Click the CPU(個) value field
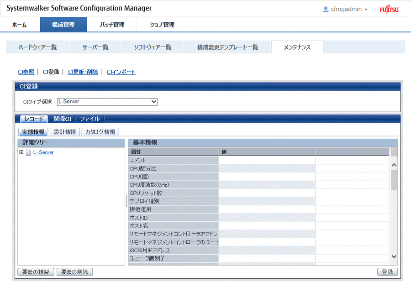This screenshot has width=411, height=287. pos(267,177)
